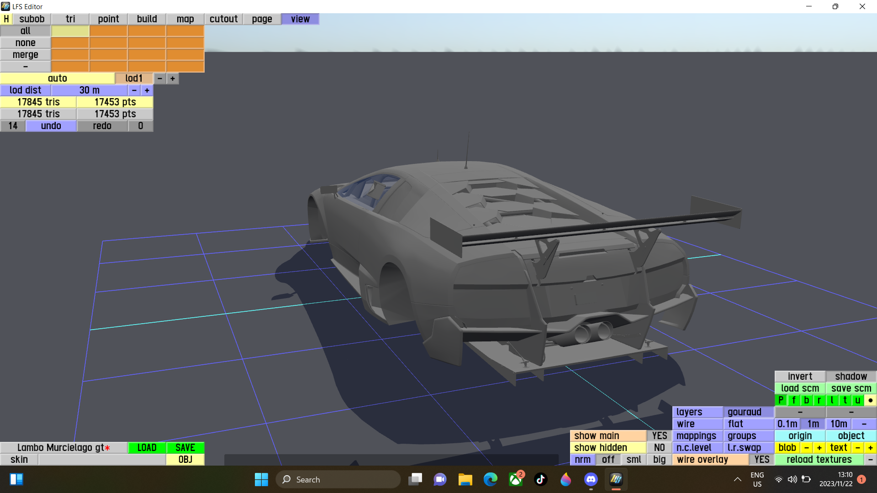Open the map tab
The height and width of the screenshot is (493, 877).
click(185, 19)
